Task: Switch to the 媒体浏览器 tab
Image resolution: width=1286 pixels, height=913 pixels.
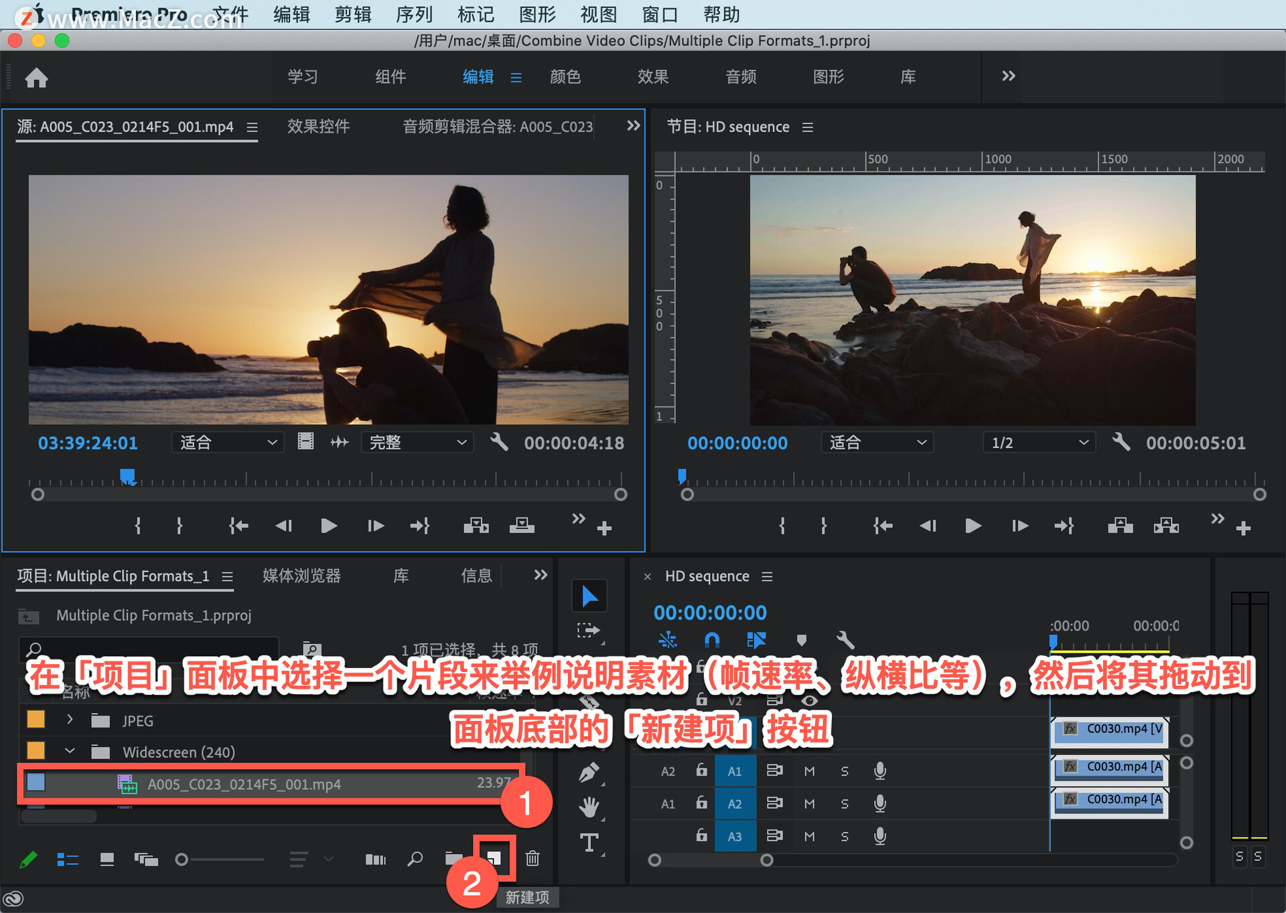Action: pyautogui.click(x=301, y=576)
